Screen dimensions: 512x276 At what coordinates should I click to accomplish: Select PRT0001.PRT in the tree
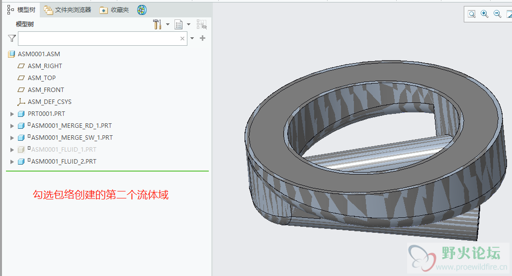tap(46, 114)
